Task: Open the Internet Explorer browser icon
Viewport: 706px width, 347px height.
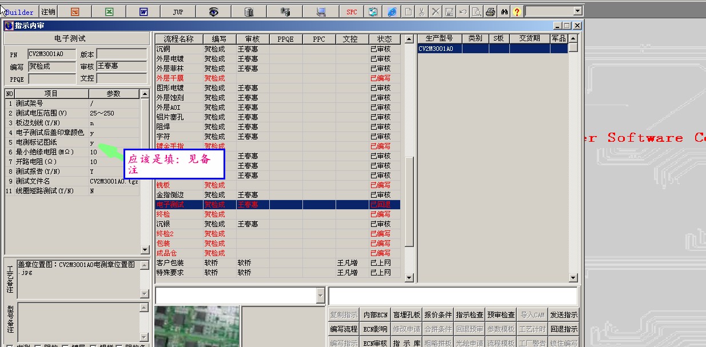Action: click(392, 11)
